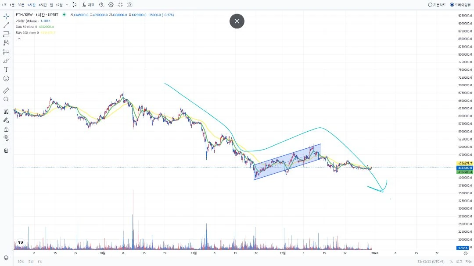Select the brush drawing tool
Viewport: 474px width, 266px height.
coord(6,61)
